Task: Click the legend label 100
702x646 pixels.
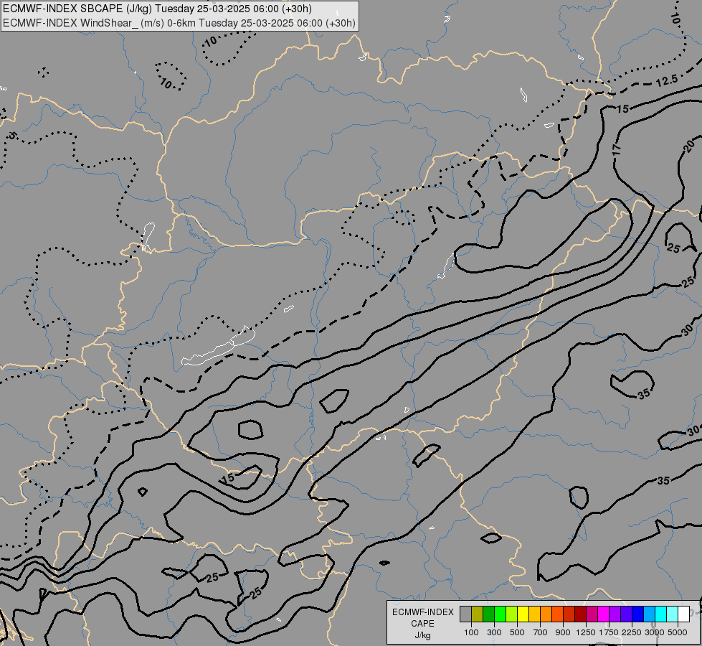Action: pos(471,632)
